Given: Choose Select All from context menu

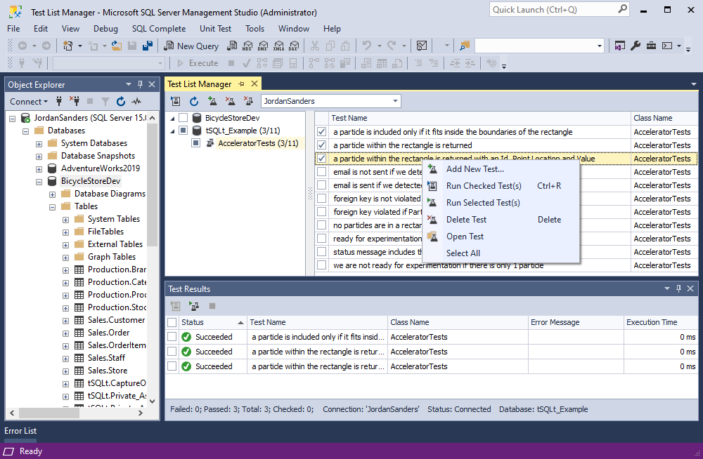Looking at the screenshot, I should [501, 253].
